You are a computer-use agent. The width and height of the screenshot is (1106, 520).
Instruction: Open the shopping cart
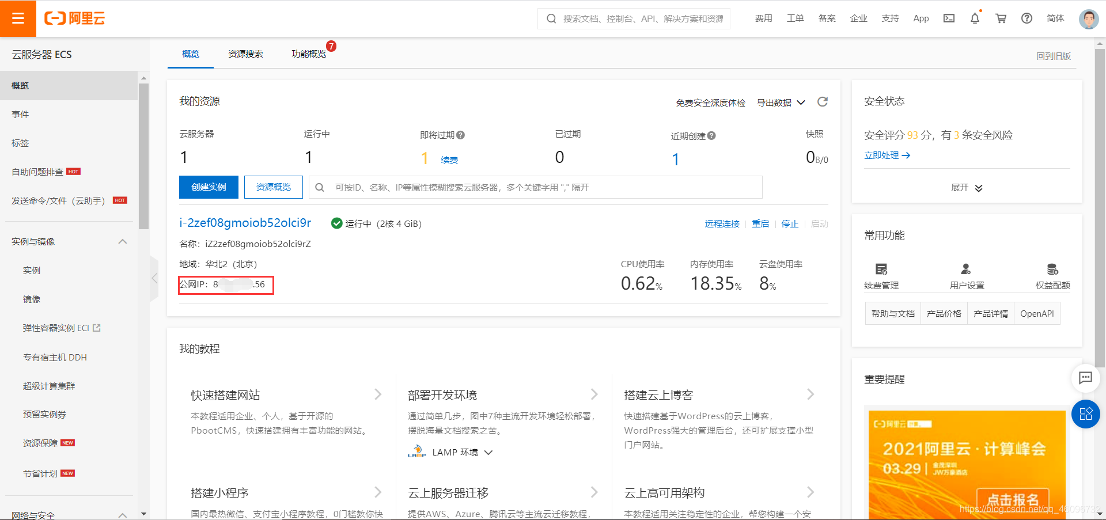(1001, 18)
